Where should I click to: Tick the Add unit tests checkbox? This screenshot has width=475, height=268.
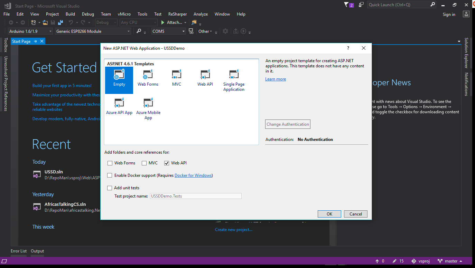[110, 188]
